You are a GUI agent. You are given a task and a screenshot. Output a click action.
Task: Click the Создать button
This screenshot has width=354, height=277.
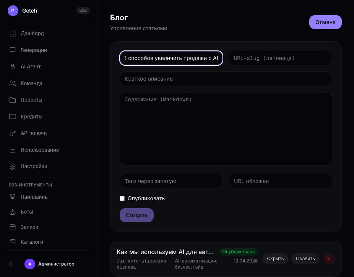[x=136, y=215]
